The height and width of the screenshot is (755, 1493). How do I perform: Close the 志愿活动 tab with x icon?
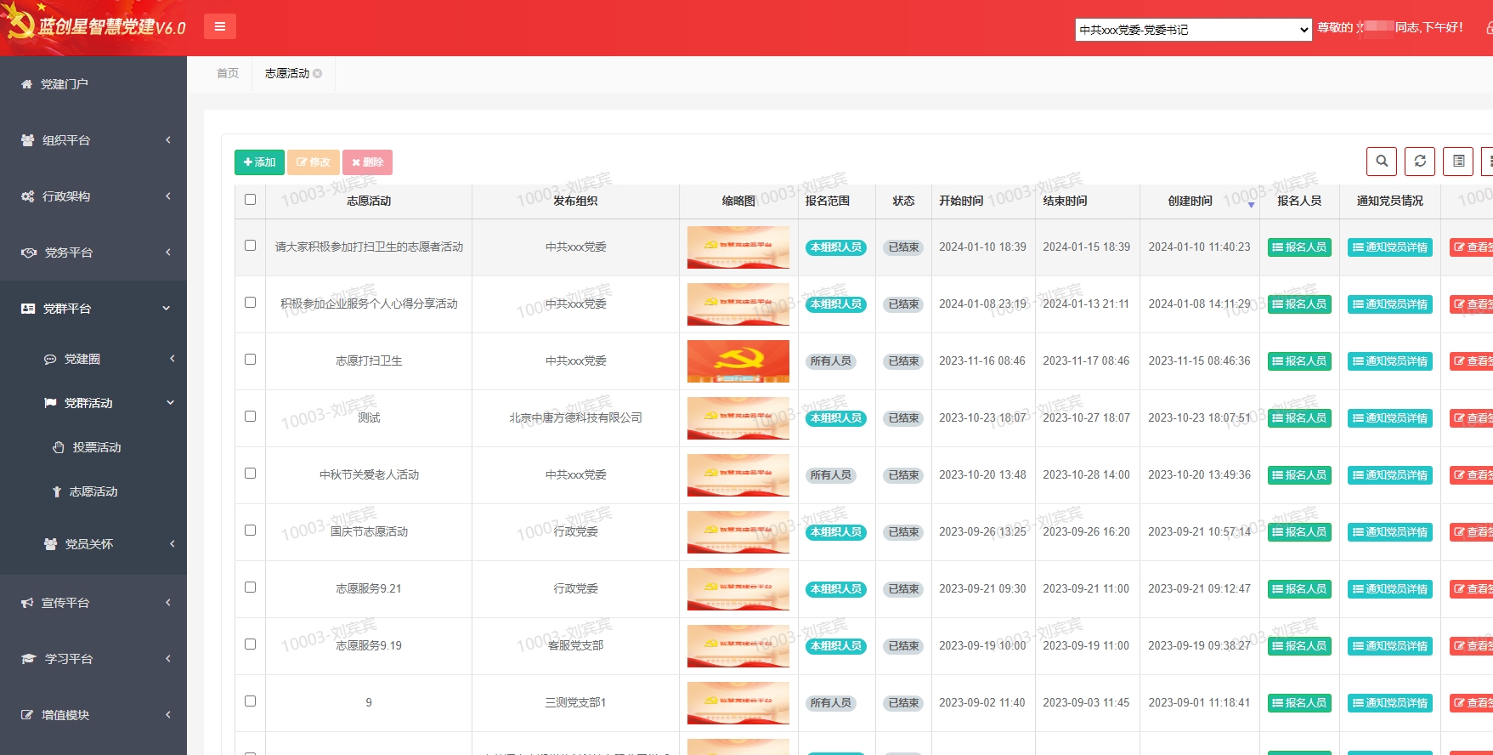pyautogui.click(x=318, y=73)
